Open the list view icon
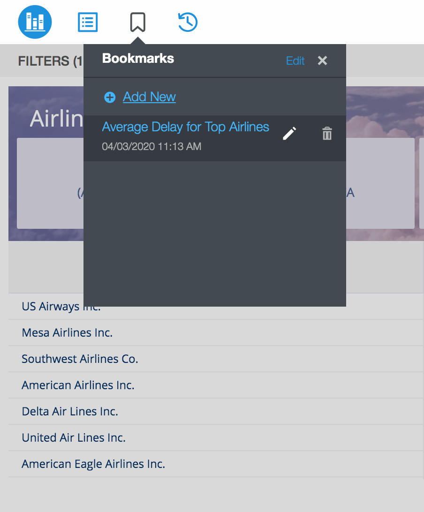The height and width of the screenshot is (512, 424). click(88, 22)
